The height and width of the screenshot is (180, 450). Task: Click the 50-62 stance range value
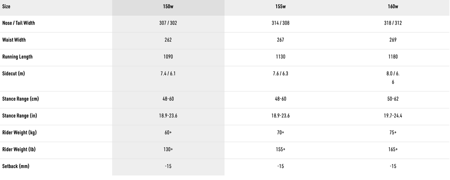pyautogui.click(x=393, y=99)
